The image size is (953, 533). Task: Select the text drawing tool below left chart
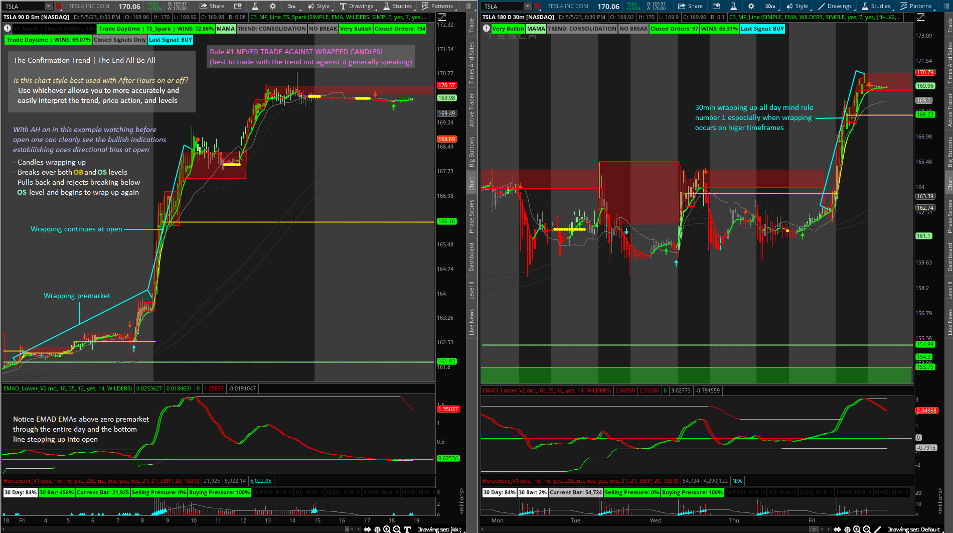407,529
